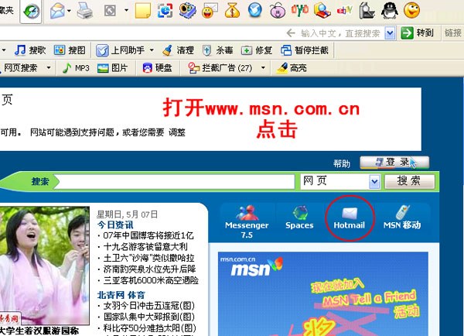The height and width of the screenshot is (336, 464).
Task: Click the 修复 repair button
Action: coord(257,50)
